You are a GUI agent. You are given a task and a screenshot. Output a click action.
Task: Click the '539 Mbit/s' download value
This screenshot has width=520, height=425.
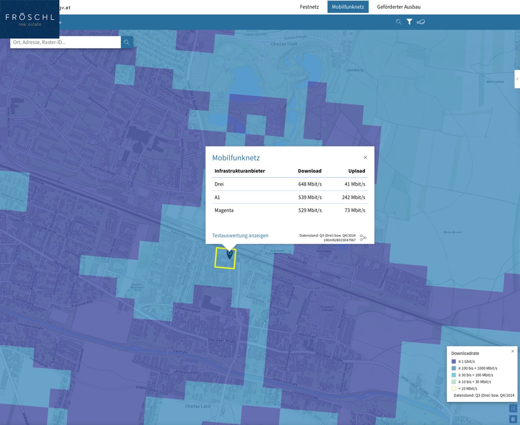click(310, 197)
